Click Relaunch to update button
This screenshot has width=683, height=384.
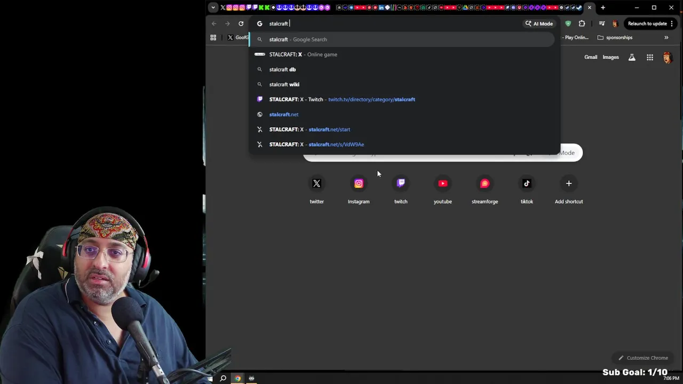click(647, 23)
